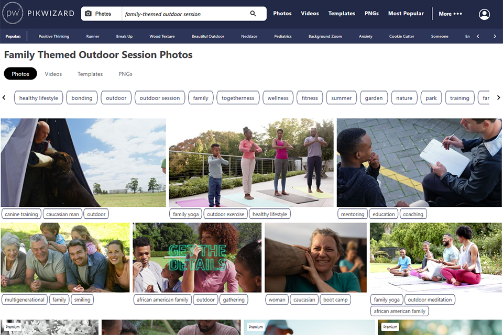Select the PNGs results tab
This screenshot has height=335, width=503.
click(125, 74)
